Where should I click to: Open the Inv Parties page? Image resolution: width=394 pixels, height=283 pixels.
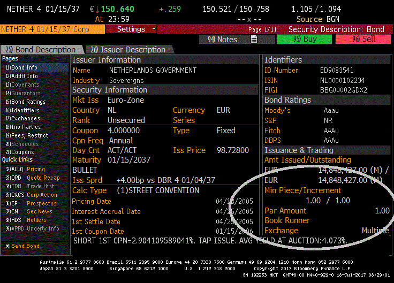pos(23,127)
